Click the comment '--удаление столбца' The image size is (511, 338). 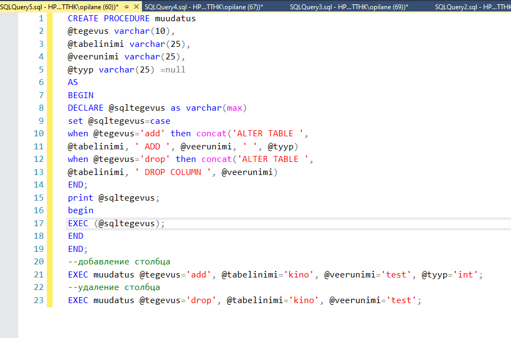coord(114,287)
